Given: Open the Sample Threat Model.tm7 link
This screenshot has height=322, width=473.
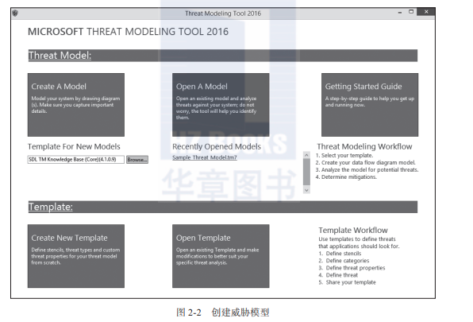Looking at the screenshot, I should coord(205,157).
